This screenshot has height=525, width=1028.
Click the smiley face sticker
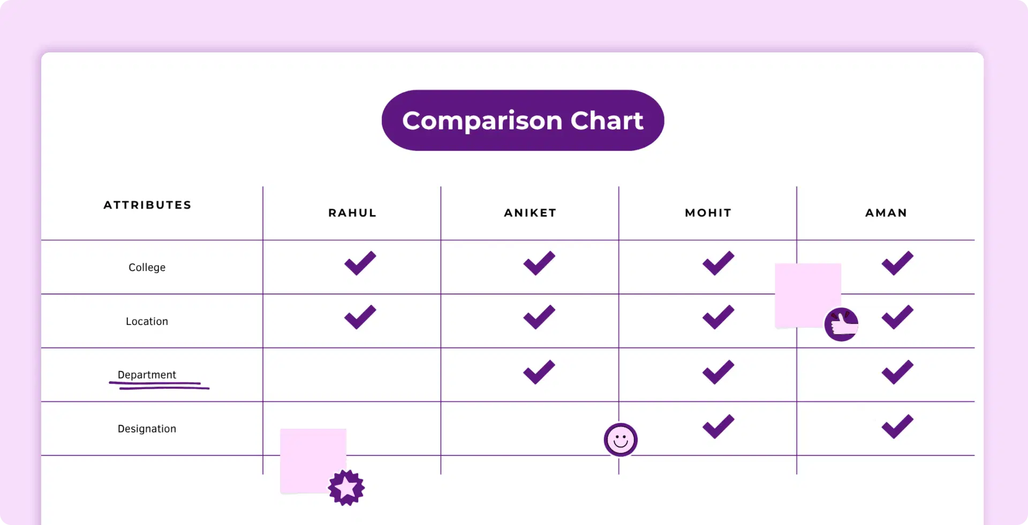pyautogui.click(x=621, y=440)
